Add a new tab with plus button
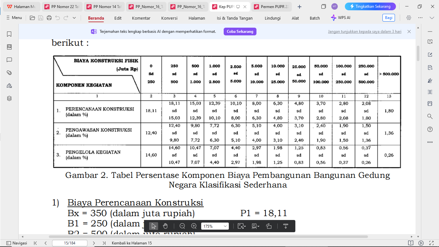The image size is (439, 247). tap(300, 6)
